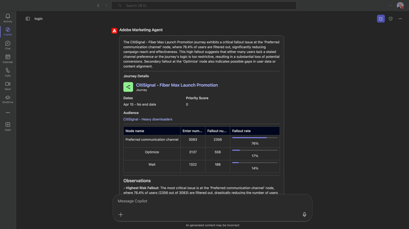
Task: Click the 17% fallout progress bar
Action: click(255, 150)
